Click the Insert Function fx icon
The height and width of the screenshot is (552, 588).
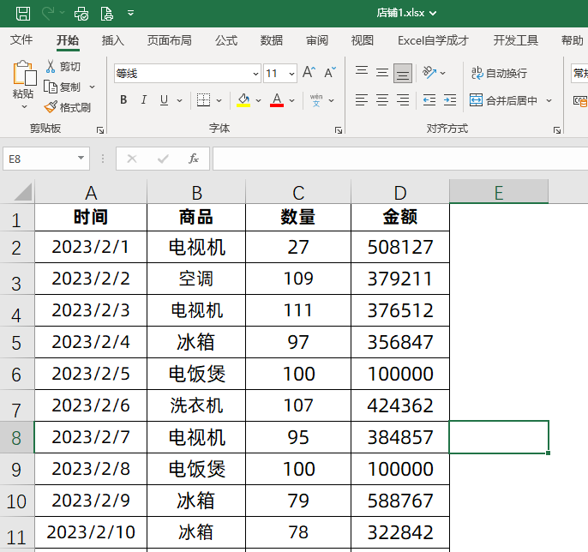click(x=194, y=159)
